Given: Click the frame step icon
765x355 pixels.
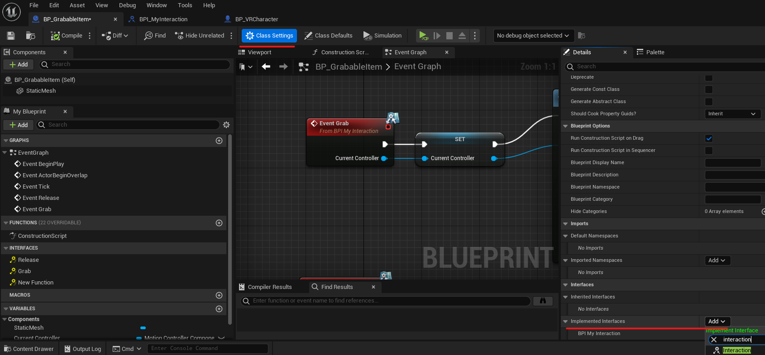Looking at the screenshot, I should pyautogui.click(x=437, y=36).
